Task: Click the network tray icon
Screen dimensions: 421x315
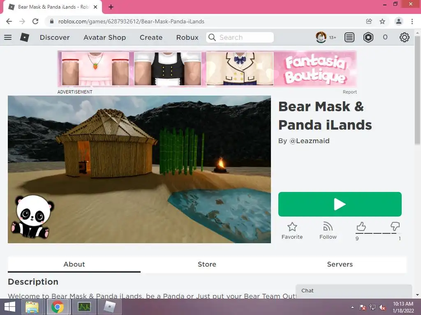Action: [372, 307]
